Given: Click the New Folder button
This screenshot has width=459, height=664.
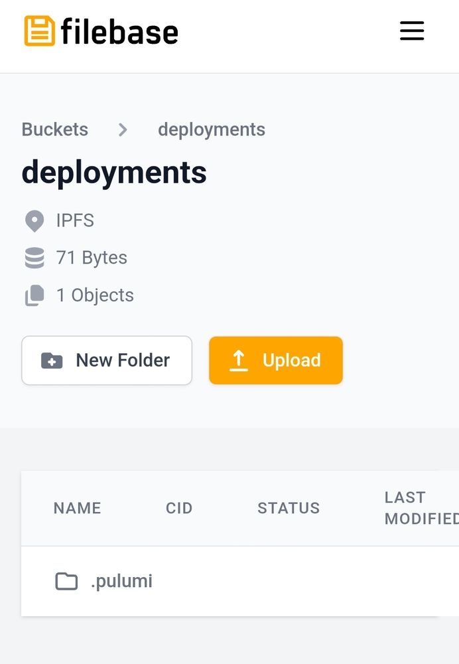Looking at the screenshot, I should (107, 361).
